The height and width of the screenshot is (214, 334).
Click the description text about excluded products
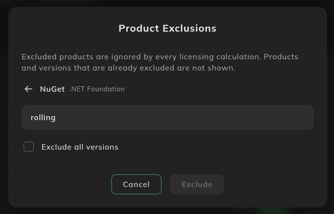tap(160, 62)
